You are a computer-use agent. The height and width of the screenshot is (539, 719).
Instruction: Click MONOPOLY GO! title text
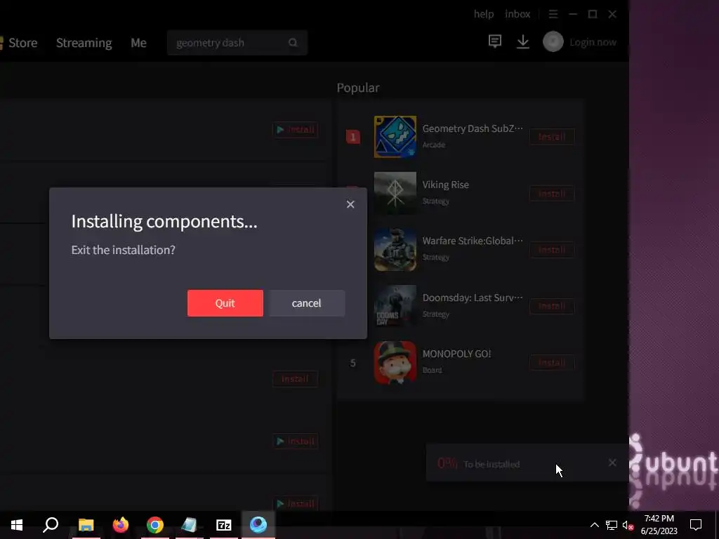tap(456, 354)
